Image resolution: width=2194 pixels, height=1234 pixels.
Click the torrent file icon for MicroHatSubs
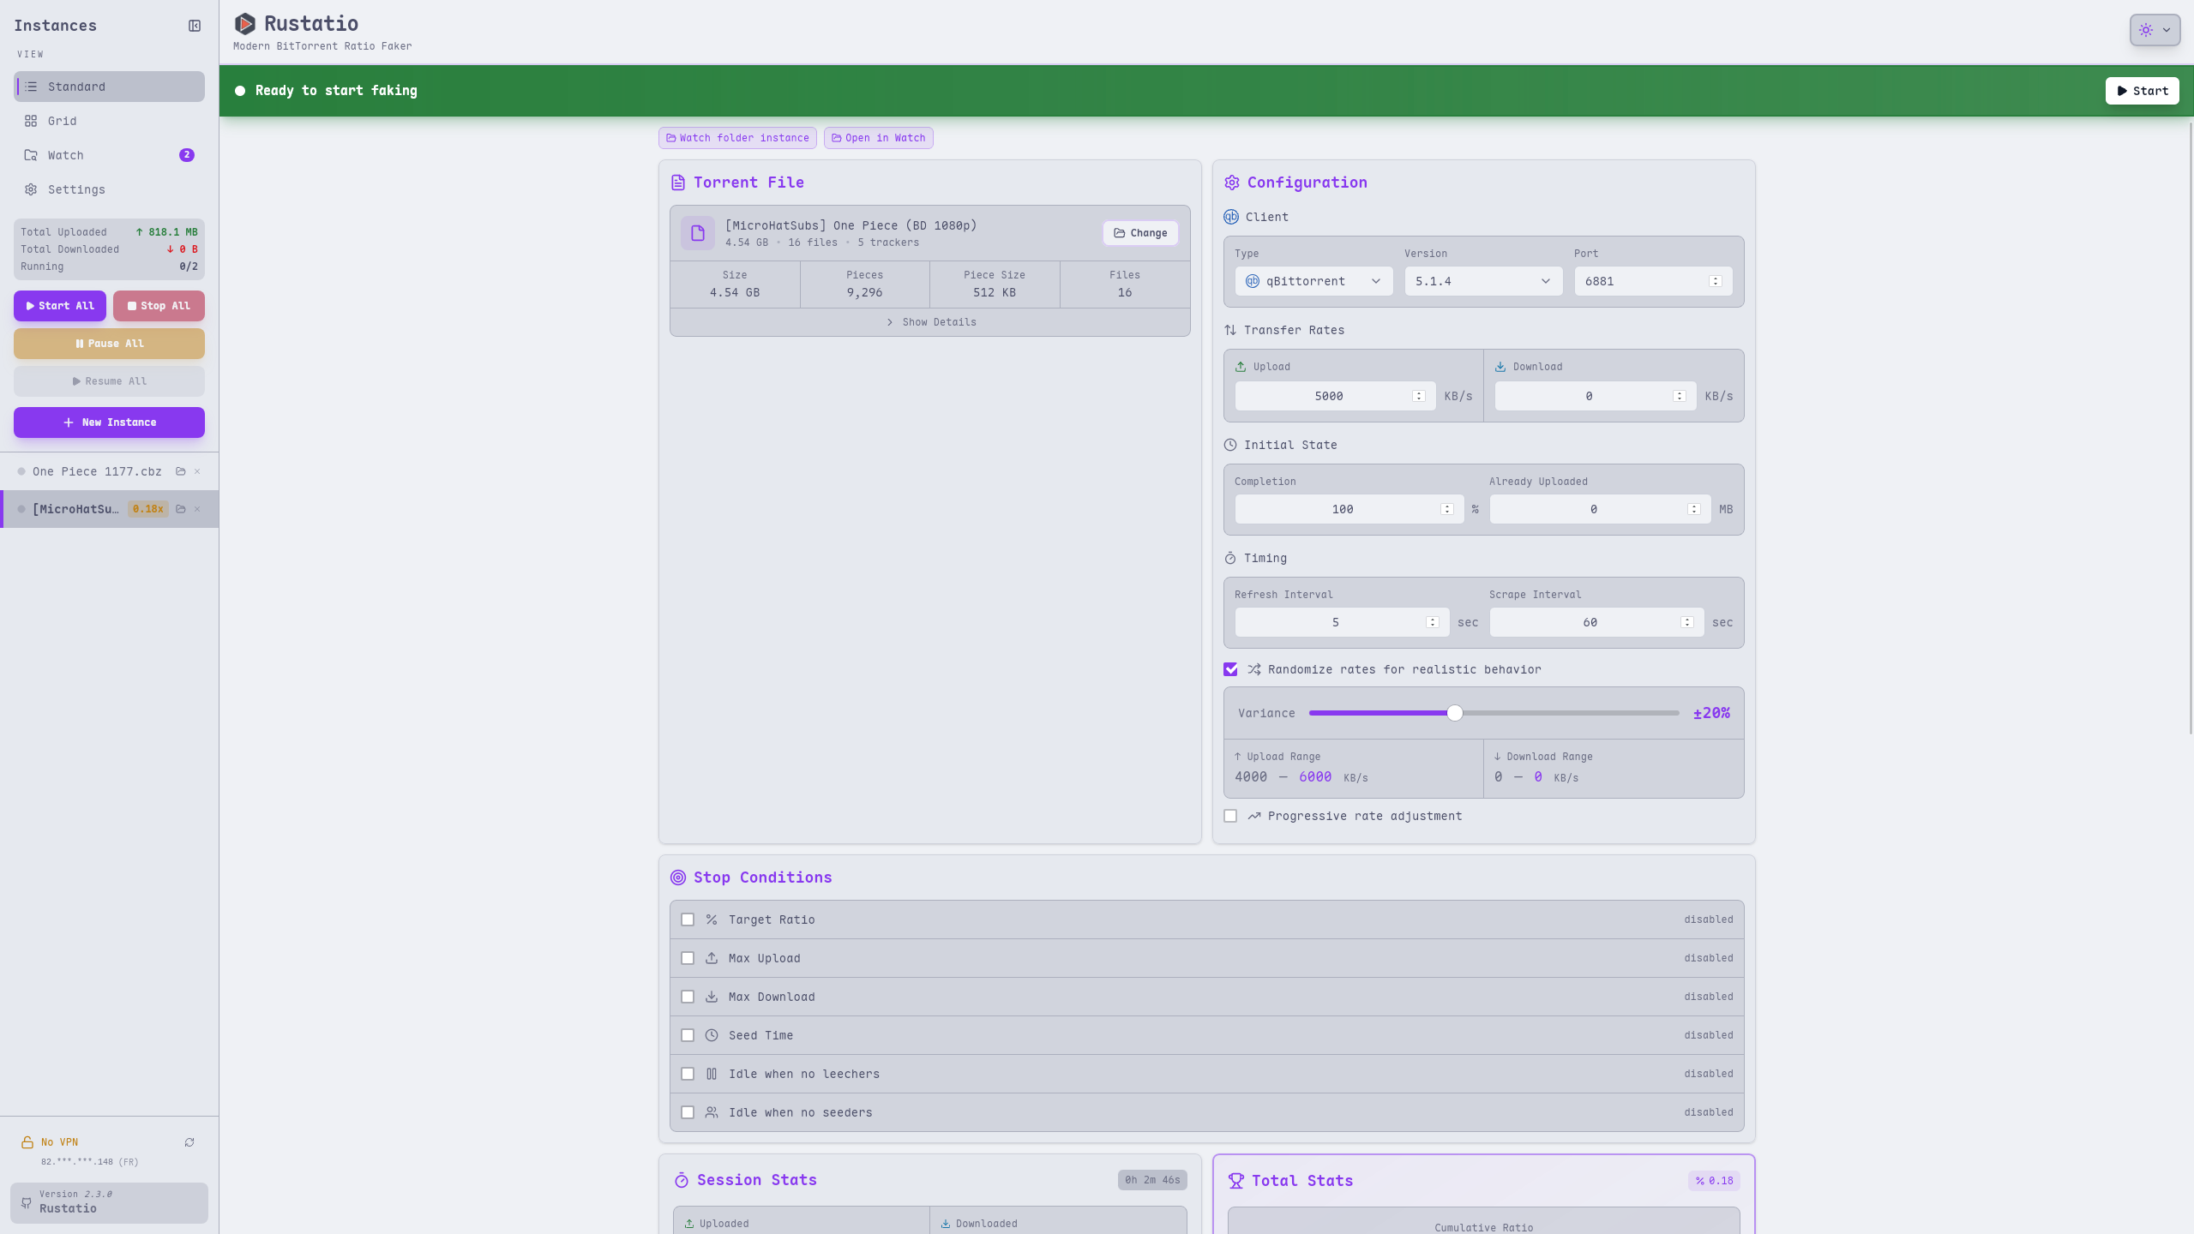pyautogui.click(x=697, y=232)
